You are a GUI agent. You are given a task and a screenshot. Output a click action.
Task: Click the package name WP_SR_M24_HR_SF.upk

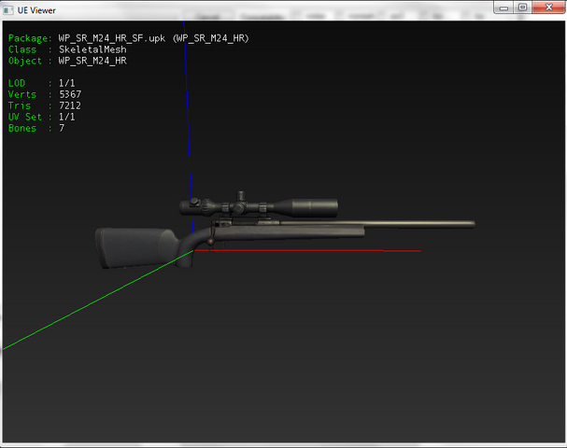112,38
